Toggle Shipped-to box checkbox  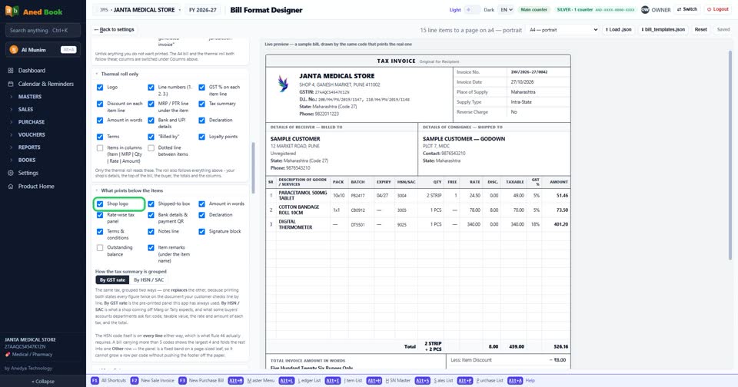click(x=151, y=203)
